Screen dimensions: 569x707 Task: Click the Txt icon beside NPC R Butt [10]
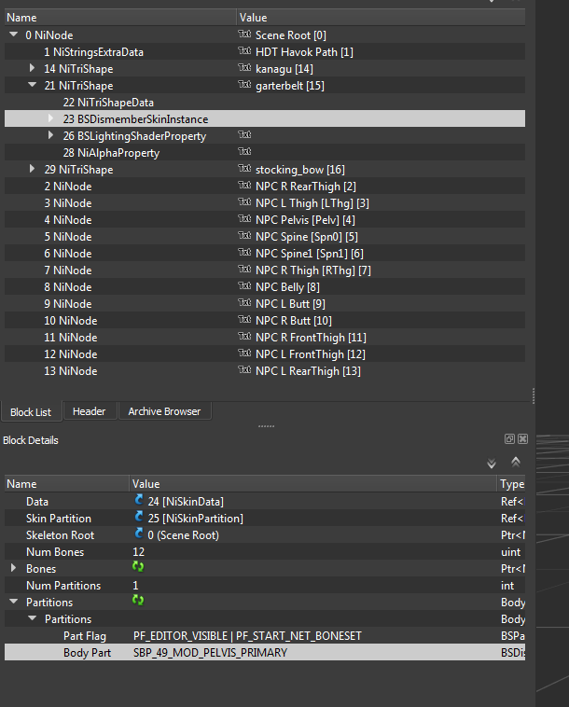coord(244,319)
